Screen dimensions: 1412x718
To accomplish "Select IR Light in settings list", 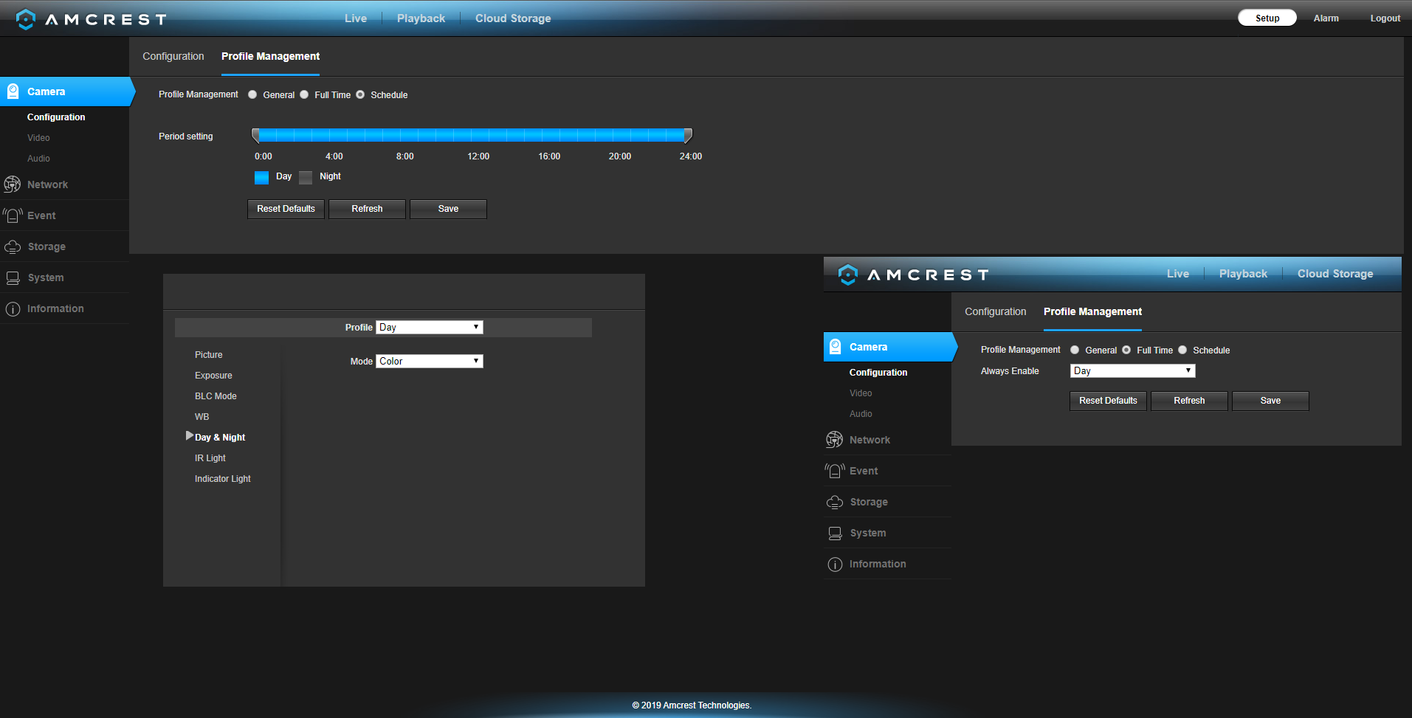I will 210,458.
